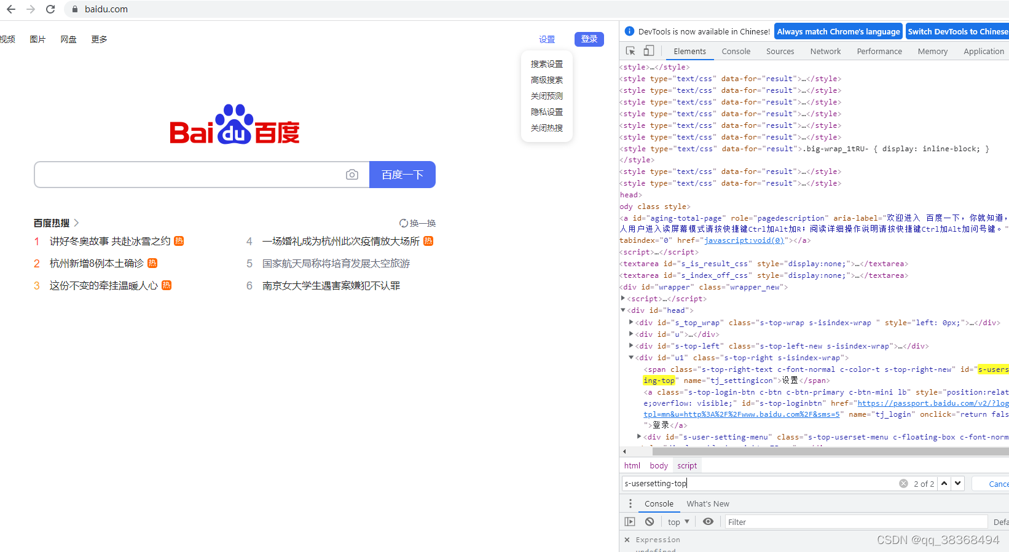Screen dimensions: 1009x552
Task: Expand the 百度热搜 chevron
Action: coord(76,223)
